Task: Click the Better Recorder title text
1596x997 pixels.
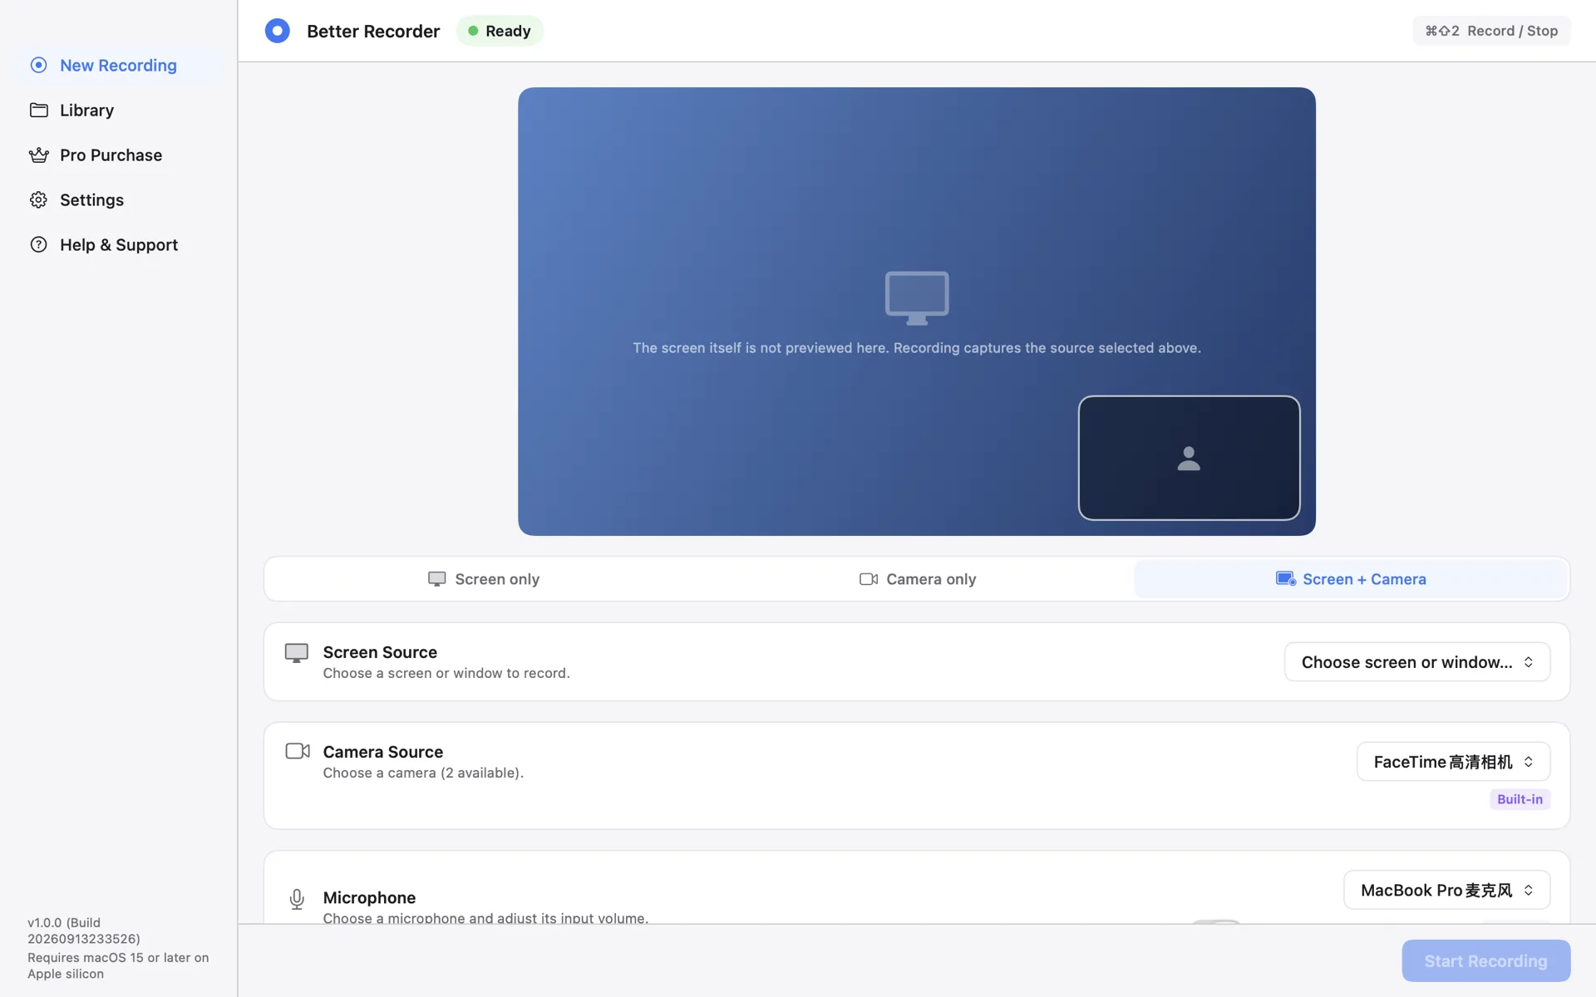Action: [x=373, y=31]
